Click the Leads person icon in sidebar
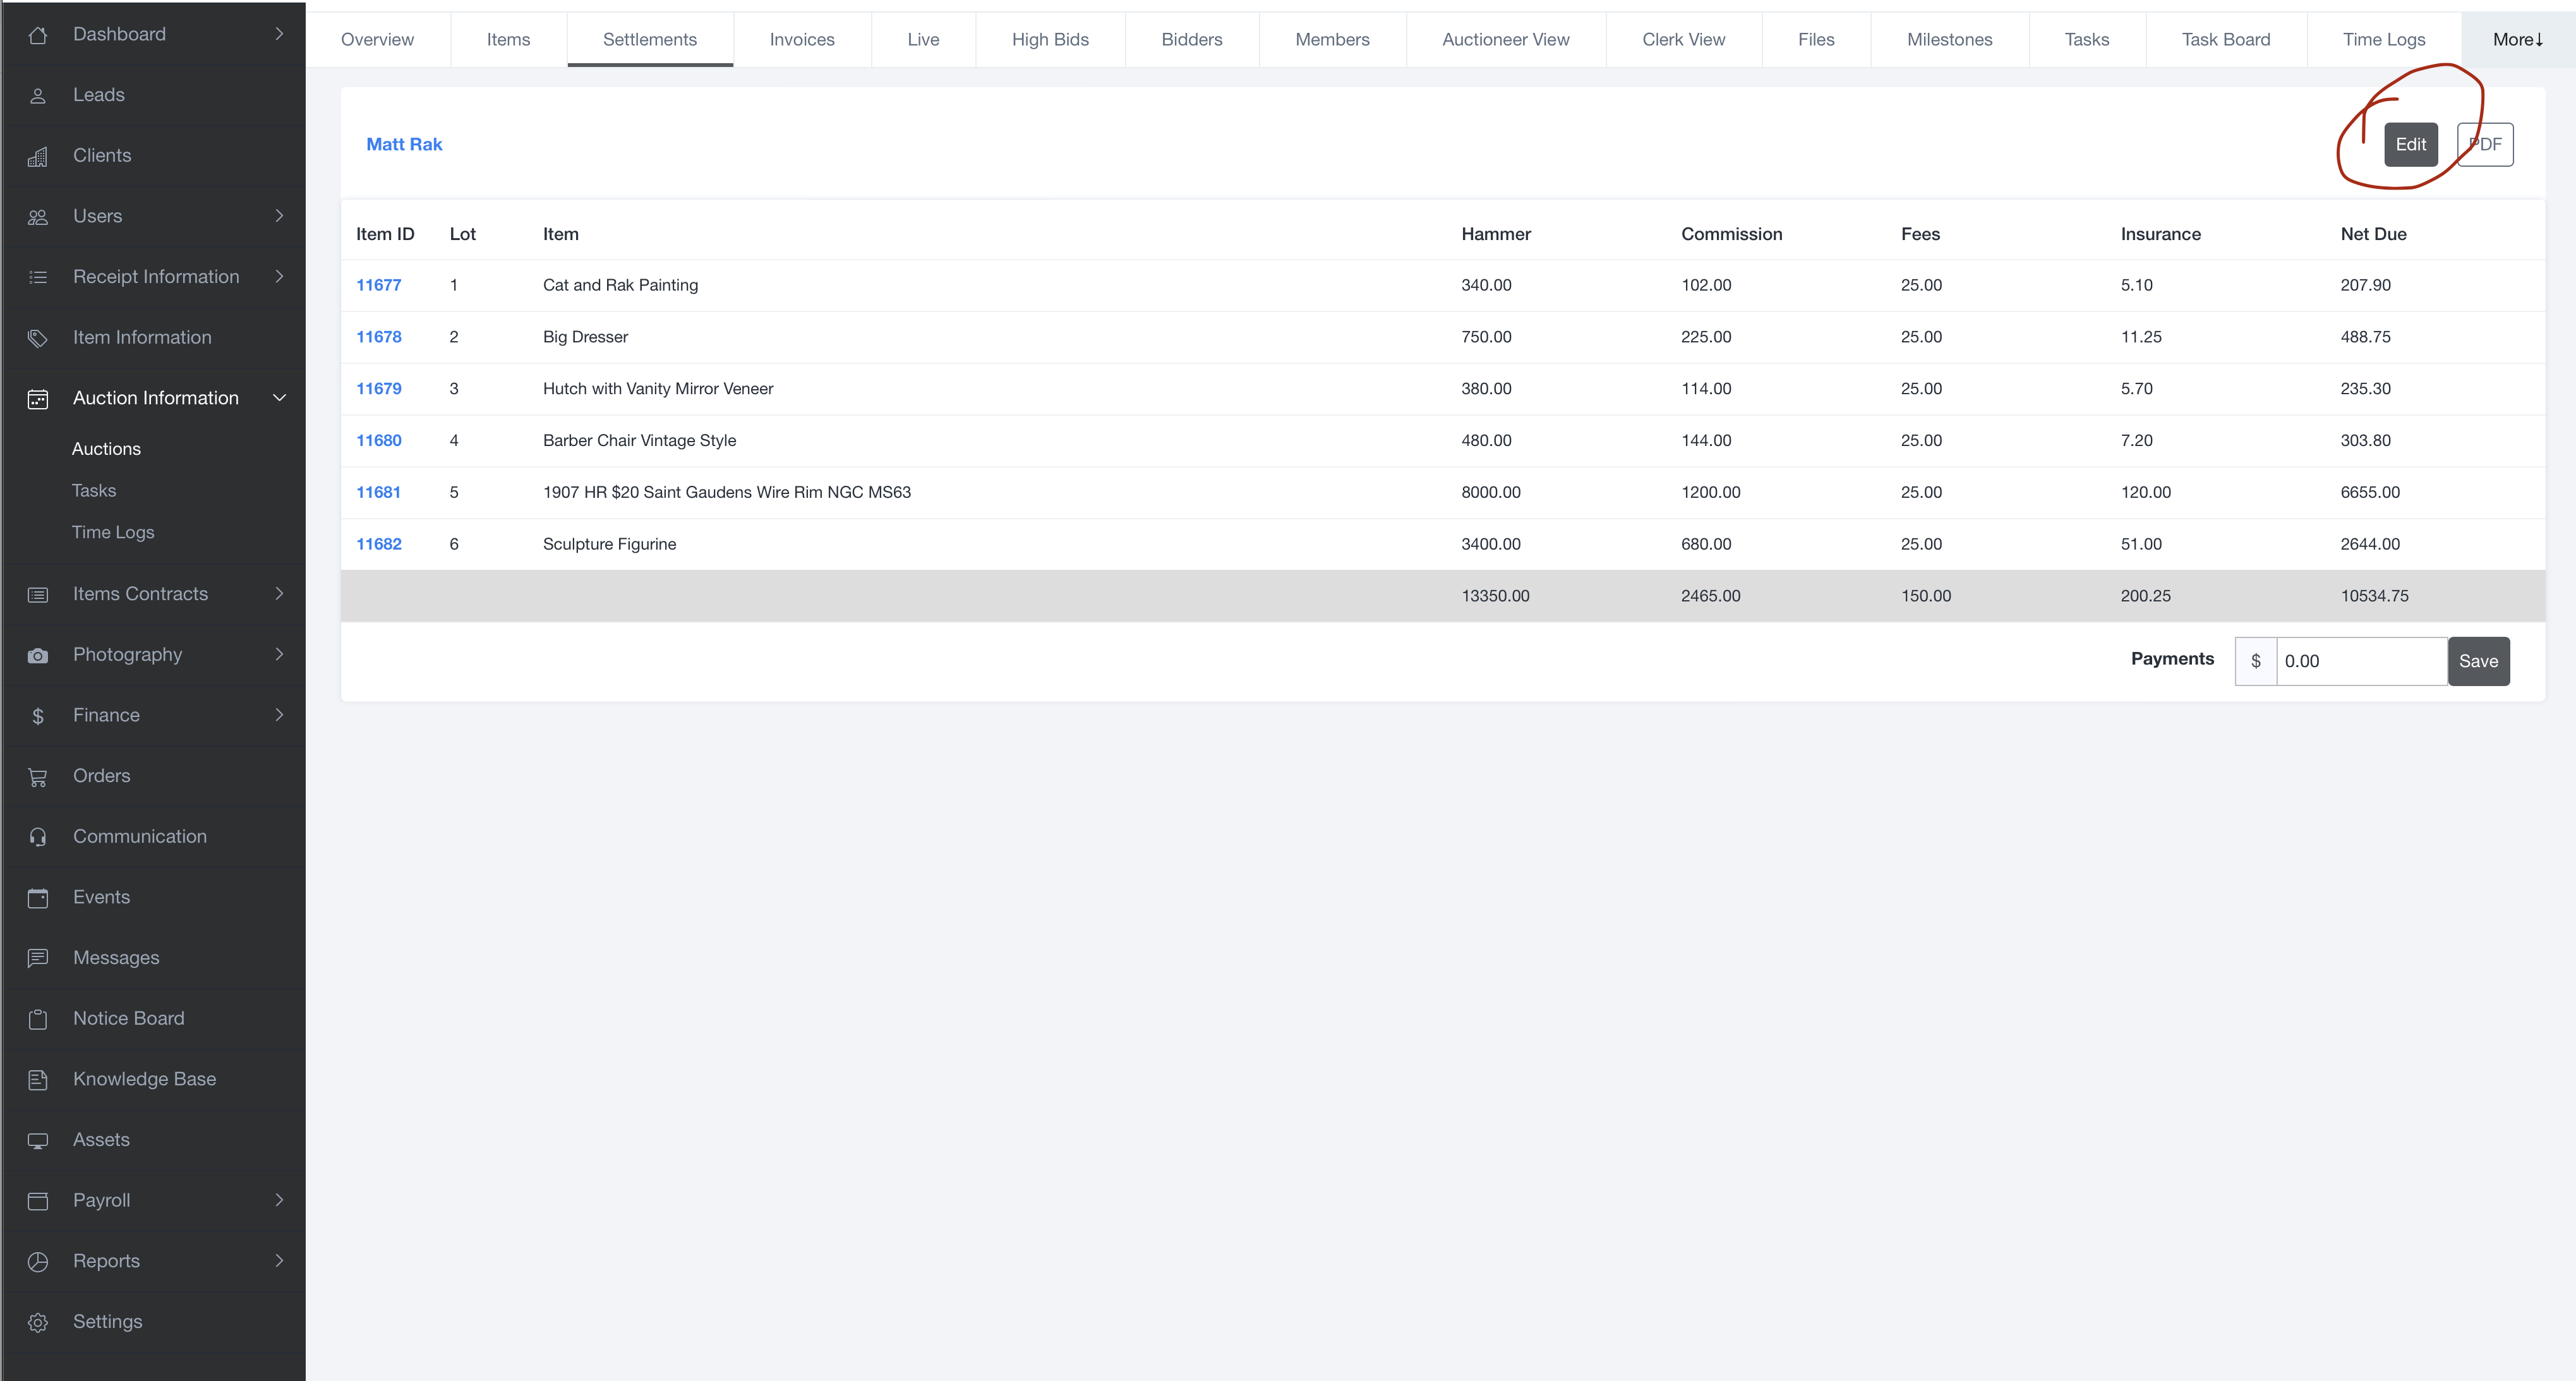 [38, 96]
